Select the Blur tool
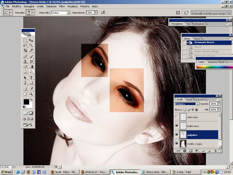This screenshot has width=233, height=175. click(x=25, y=72)
